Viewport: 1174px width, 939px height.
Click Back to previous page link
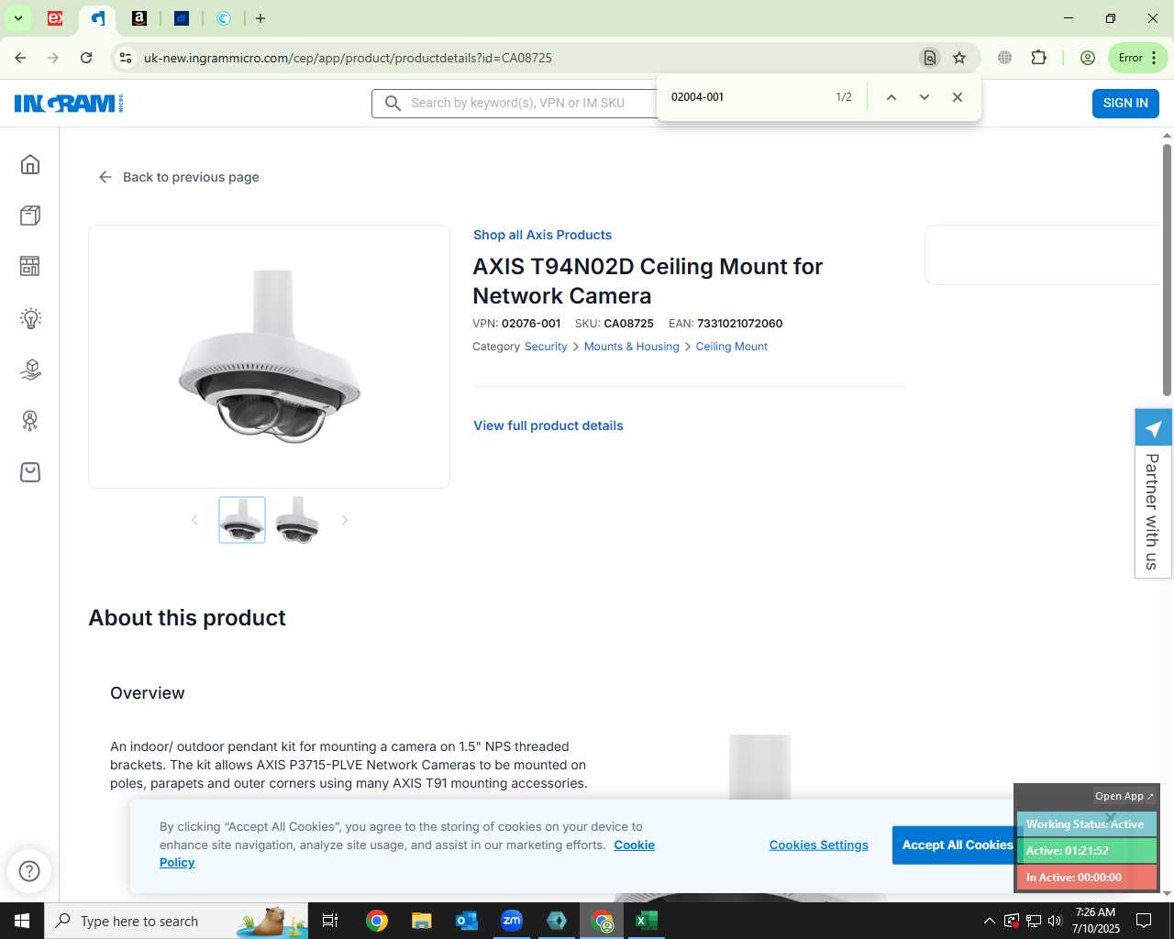click(179, 177)
